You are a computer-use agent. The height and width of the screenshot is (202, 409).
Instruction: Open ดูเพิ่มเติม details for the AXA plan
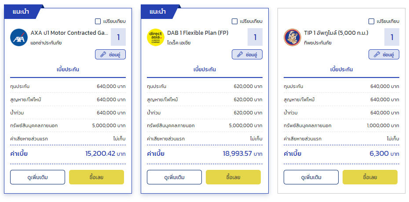[x=38, y=177]
